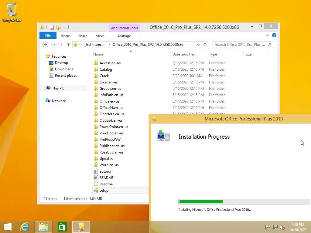The width and height of the screenshot is (311, 233).
Task: Select the Crack folder icon
Action: click(96, 76)
